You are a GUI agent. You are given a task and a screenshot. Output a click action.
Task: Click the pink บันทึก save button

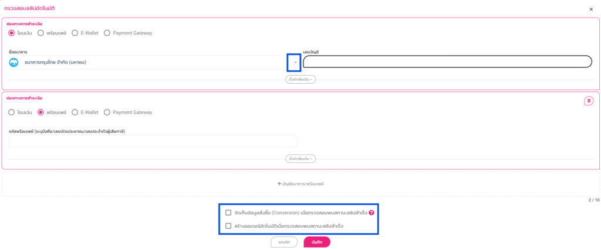click(x=317, y=242)
